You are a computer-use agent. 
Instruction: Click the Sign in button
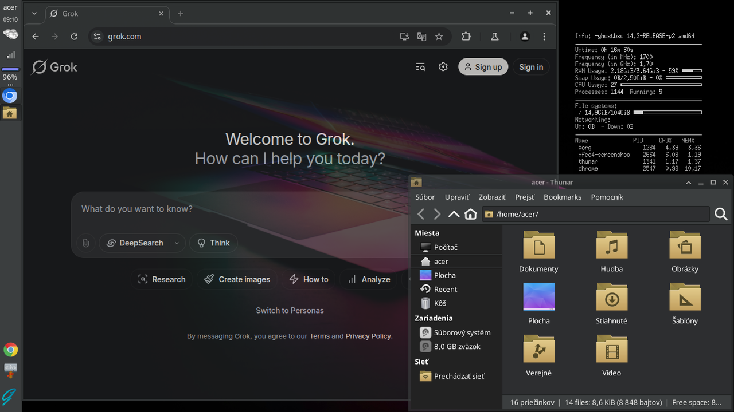point(531,67)
